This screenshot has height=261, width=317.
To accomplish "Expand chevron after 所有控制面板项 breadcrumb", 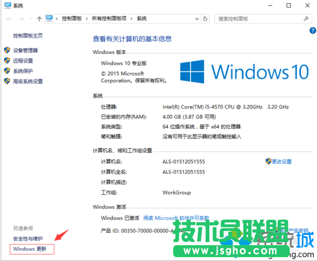I will pyautogui.click(x=131, y=19).
